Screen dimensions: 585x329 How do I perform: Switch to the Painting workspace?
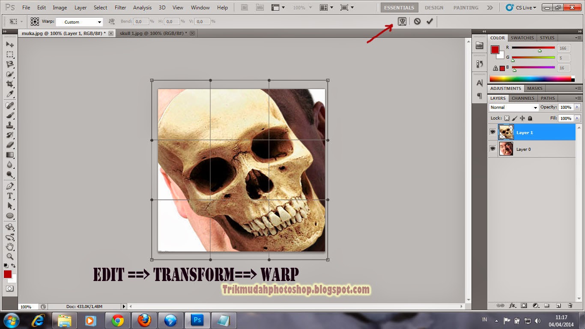[466, 7]
